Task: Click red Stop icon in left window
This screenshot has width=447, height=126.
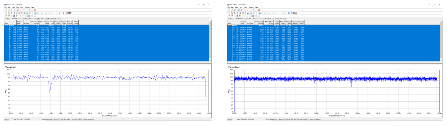Action: click(20, 10)
